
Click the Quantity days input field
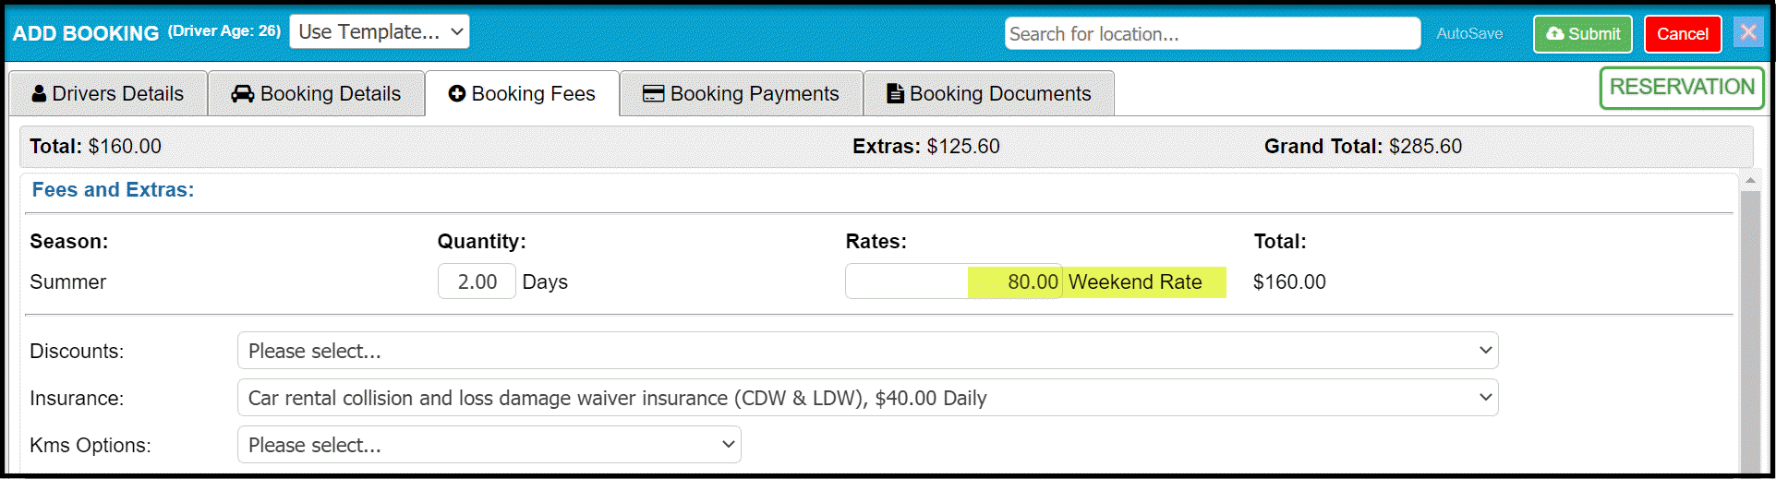click(x=477, y=282)
